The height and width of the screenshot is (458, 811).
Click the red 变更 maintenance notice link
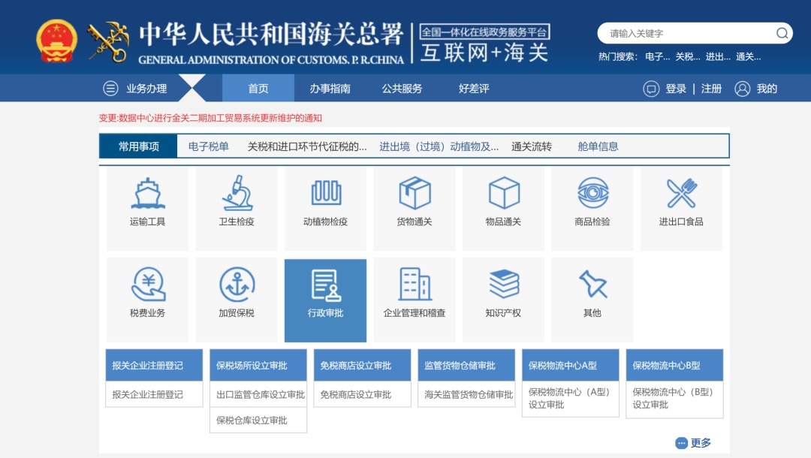coord(210,118)
